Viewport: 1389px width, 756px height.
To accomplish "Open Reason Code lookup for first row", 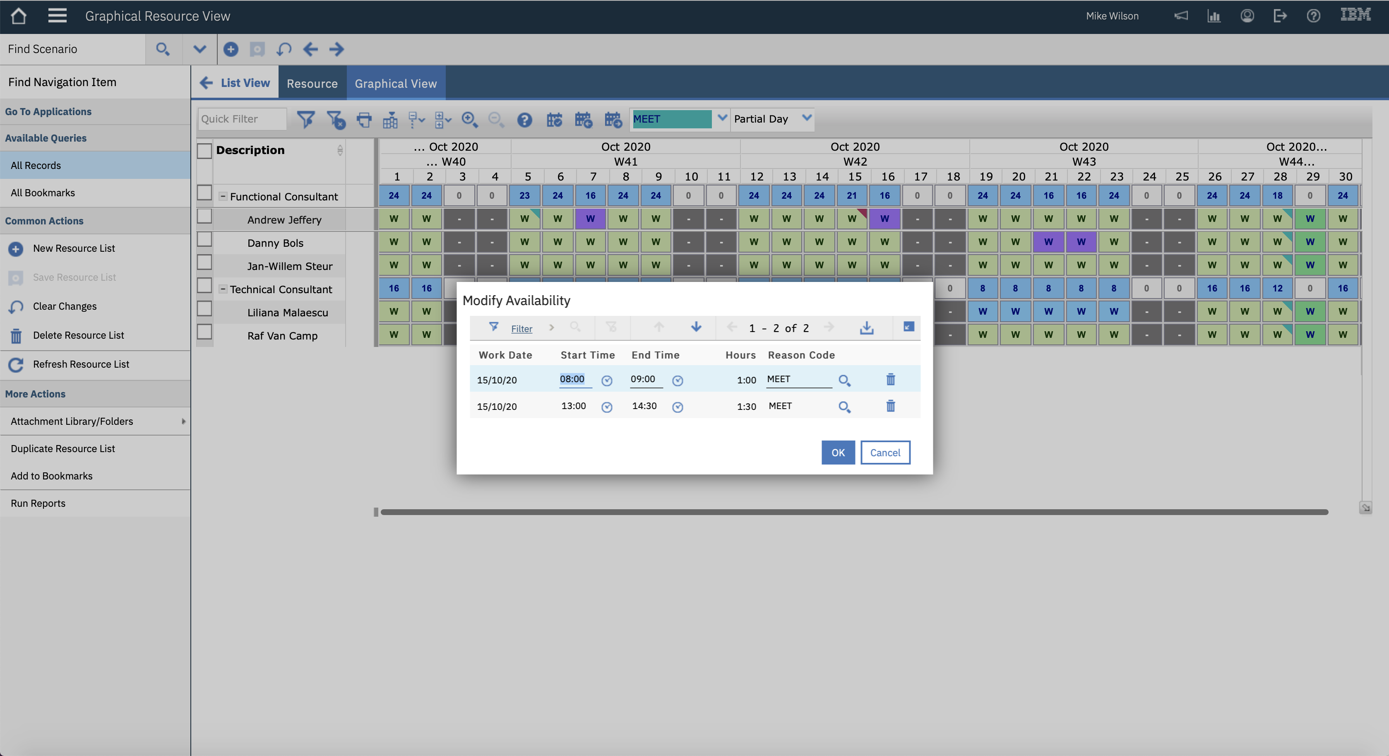I will click(844, 380).
